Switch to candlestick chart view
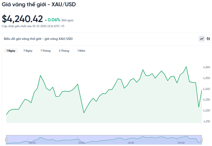212x146 pixels. [208, 39]
